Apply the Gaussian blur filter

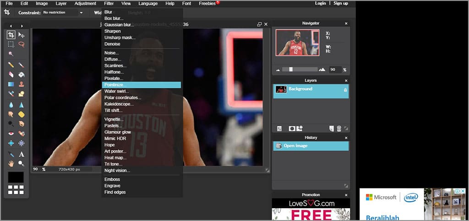(x=119, y=25)
